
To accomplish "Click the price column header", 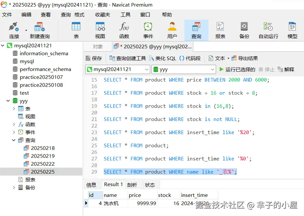I will pyautogui.click(x=143, y=195).
